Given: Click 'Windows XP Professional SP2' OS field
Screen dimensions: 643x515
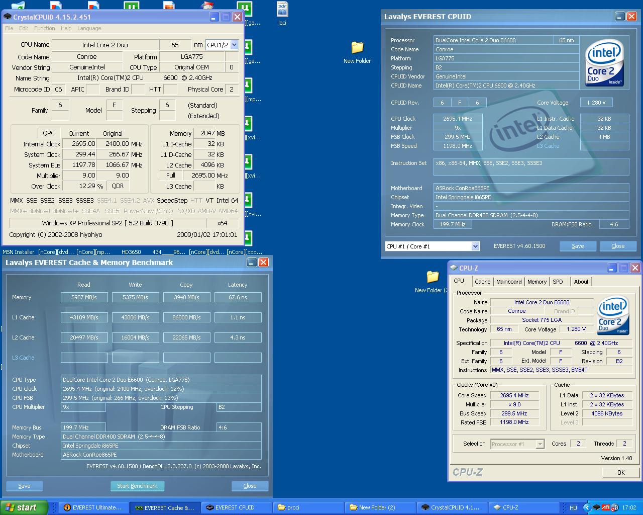Looking at the screenshot, I should 108,223.
